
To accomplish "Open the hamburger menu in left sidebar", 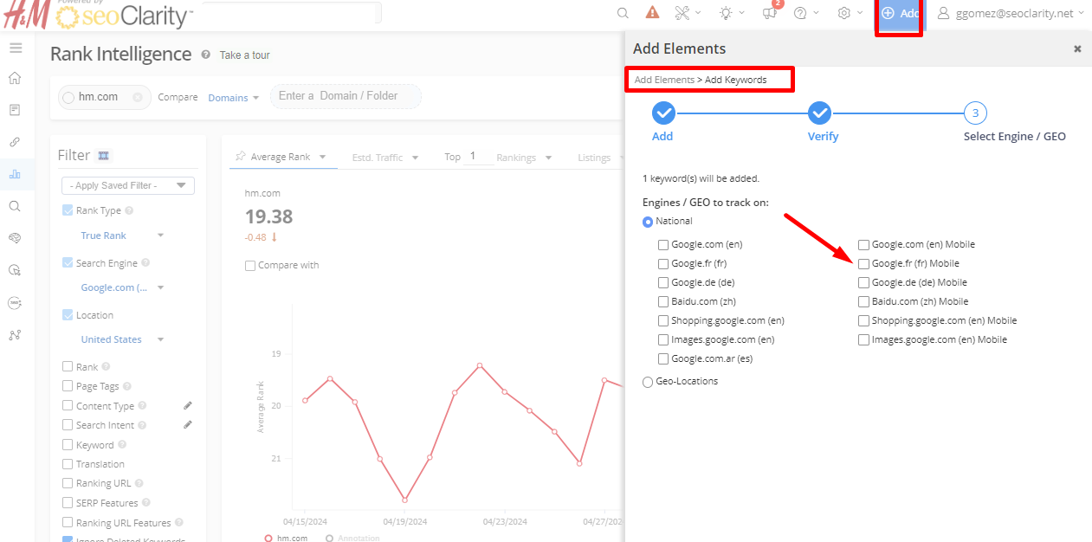I will coord(16,48).
